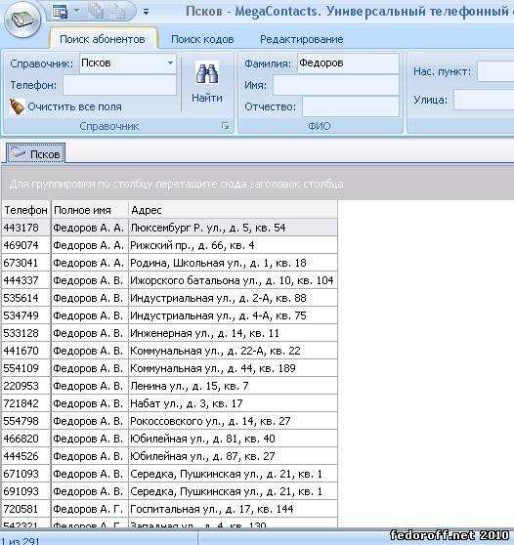514x545 pixels.
Task: Click into the Телефон input field
Action: coord(119,85)
